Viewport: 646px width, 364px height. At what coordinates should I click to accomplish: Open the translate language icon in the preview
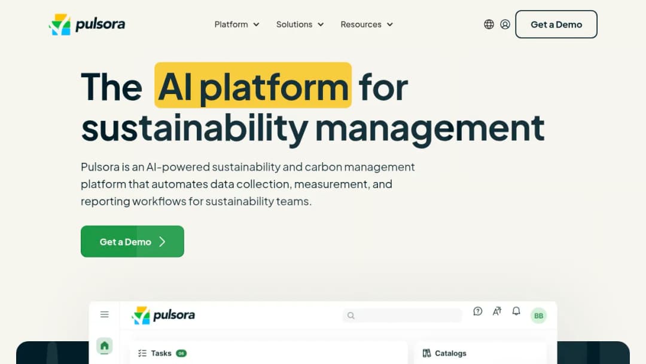(x=497, y=311)
